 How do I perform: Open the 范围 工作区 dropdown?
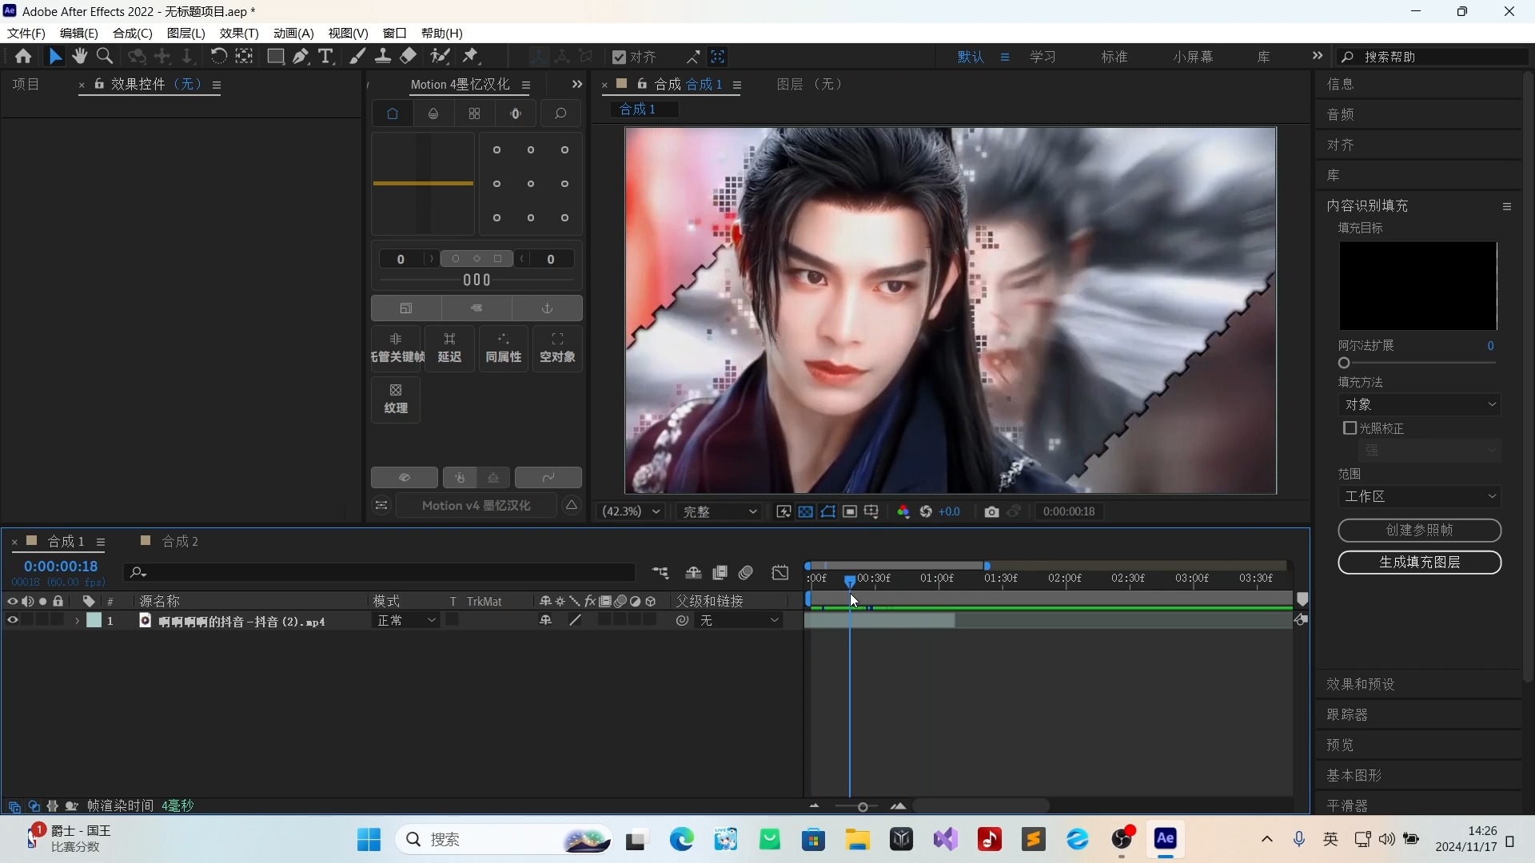click(x=1420, y=496)
